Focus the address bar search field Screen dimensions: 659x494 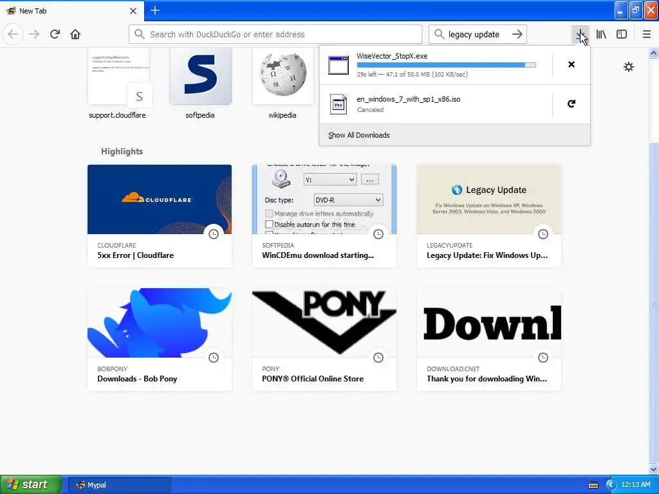tap(275, 34)
